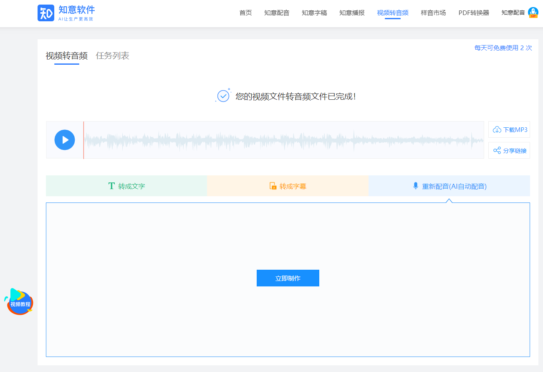543x372 pixels.
Task: Click the subtitle file icon for 转成字幕
Action: pos(273,186)
